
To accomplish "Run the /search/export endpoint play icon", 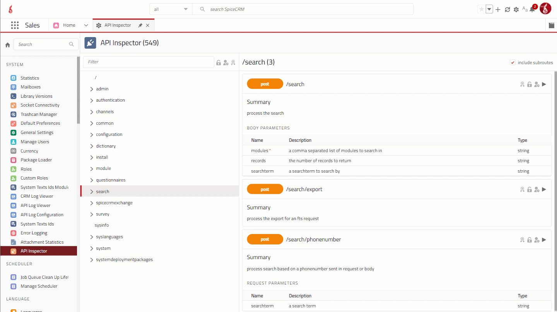I will coord(544,189).
